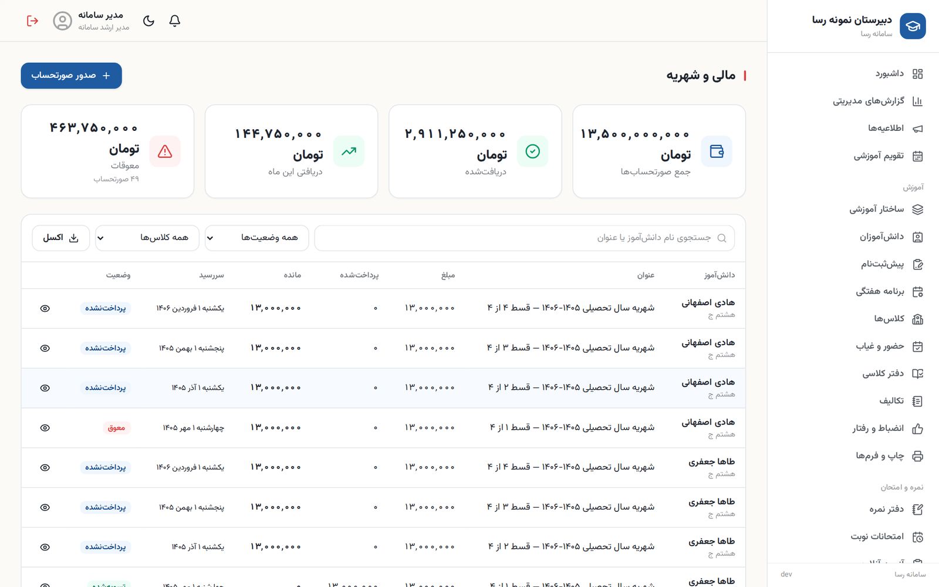Click the مانده column header
The height and width of the screenshot is (587, 939).
pyautogui.click(x=292, y=275)
